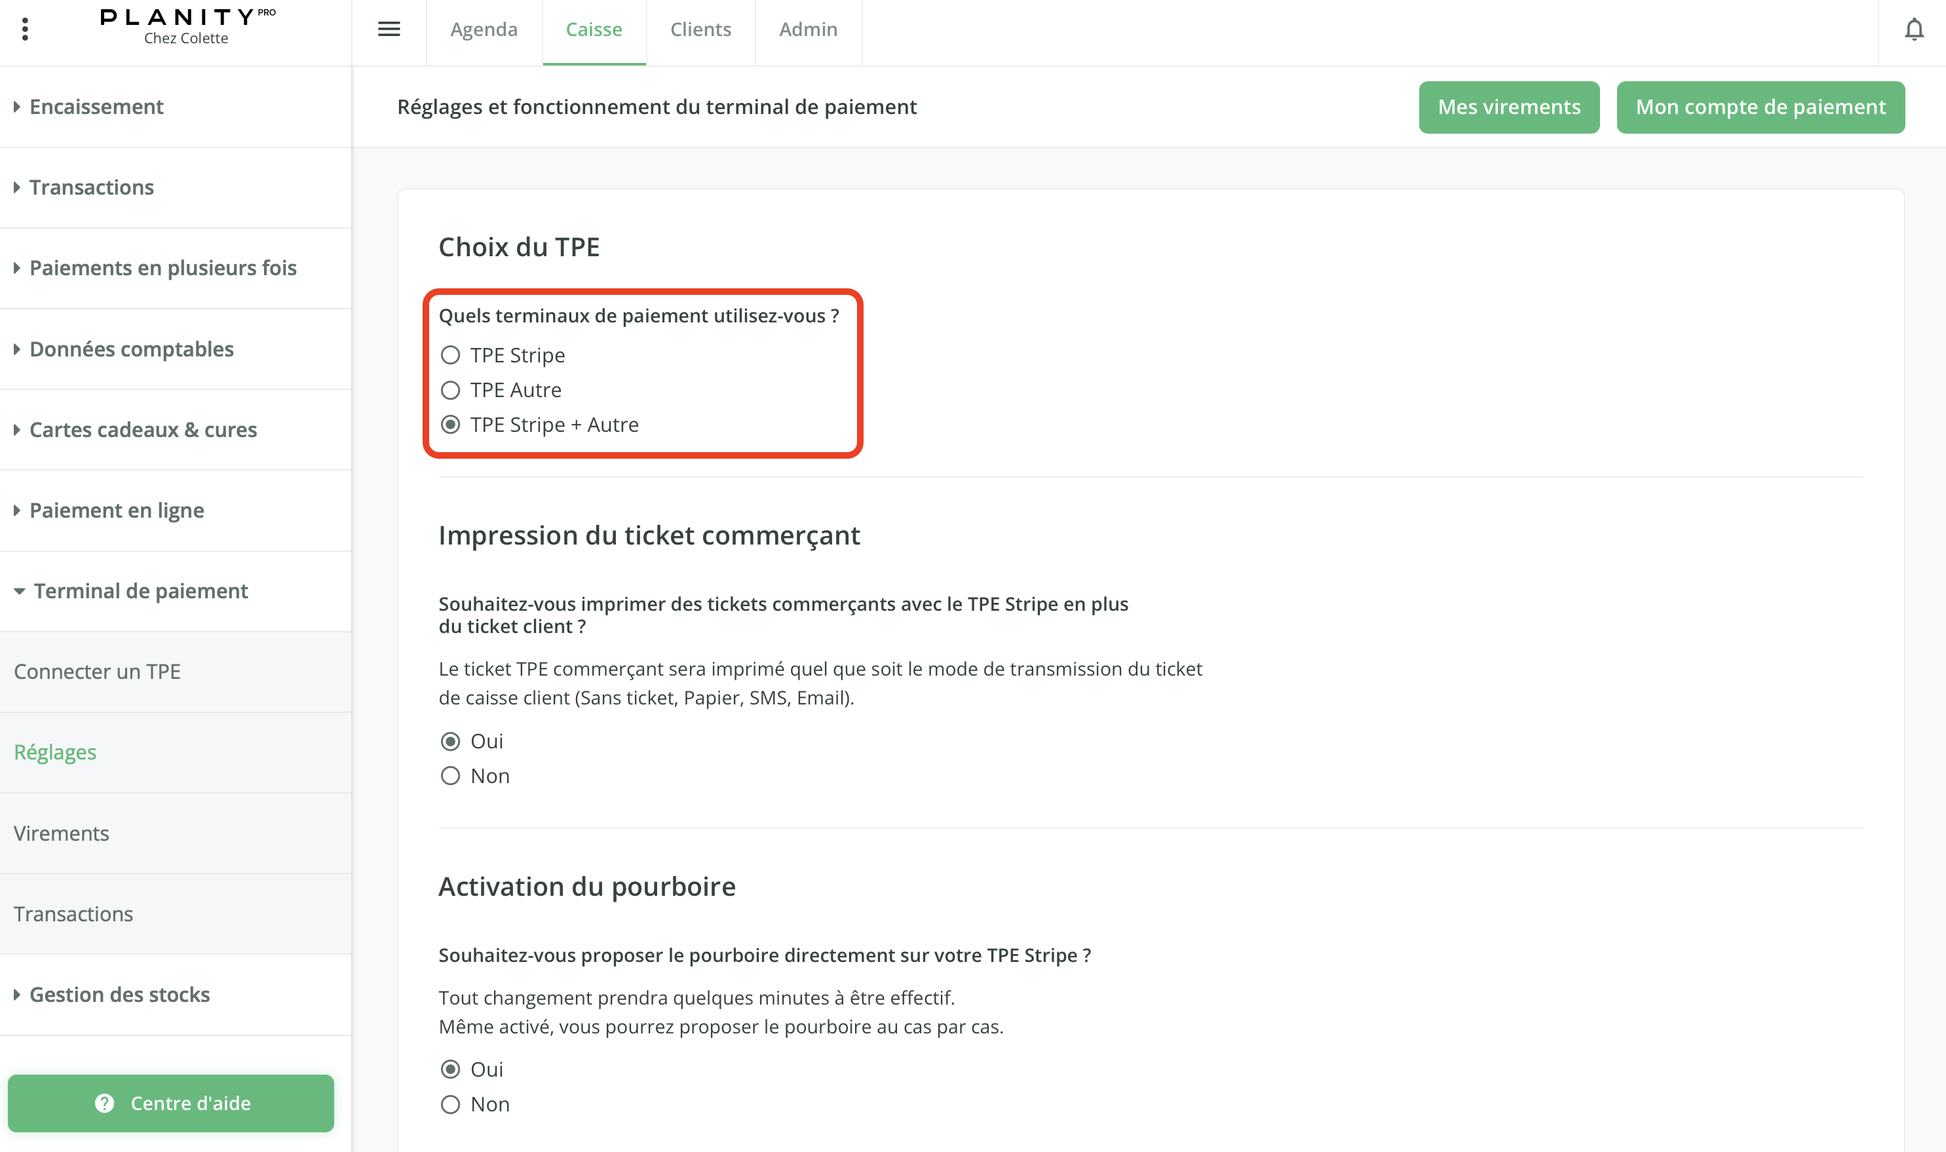Screen dimensions: 1946x1152
Task: Open the Clients tab
Action: pos(700,29)
